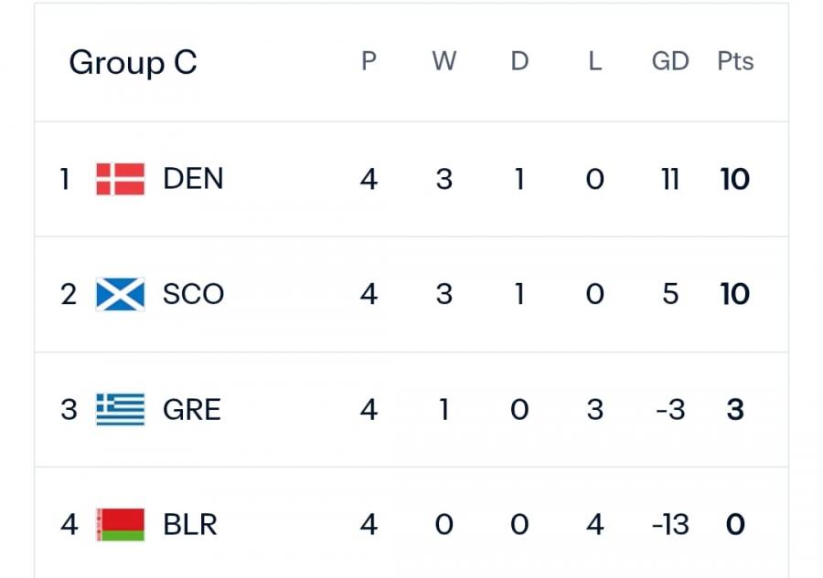
Task: Click Greece's 3 points value
Action: pyautogui.click(x=735, y=409)
